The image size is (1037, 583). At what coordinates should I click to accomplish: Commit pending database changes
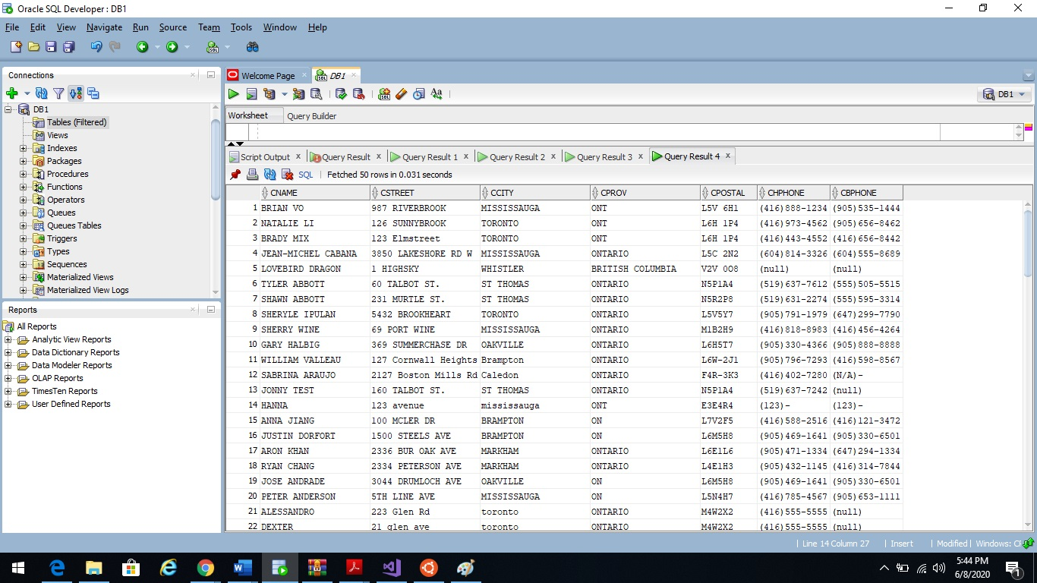(x=341, y=94)
